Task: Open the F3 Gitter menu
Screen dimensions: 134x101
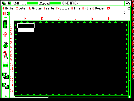Action: (x=35, y=8)
